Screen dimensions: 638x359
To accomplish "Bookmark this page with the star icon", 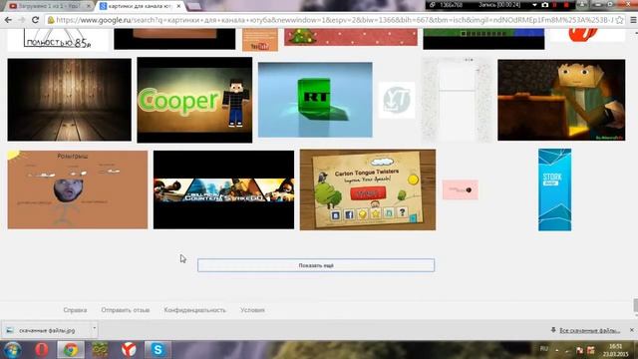I will point(620,20).
